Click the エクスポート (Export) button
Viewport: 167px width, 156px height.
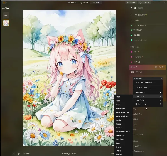pos(144,3)
